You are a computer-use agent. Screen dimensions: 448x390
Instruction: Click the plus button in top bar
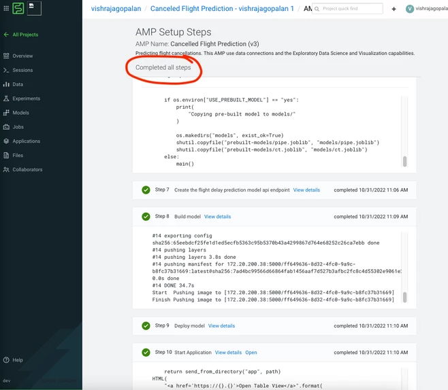tap(394, 9)
